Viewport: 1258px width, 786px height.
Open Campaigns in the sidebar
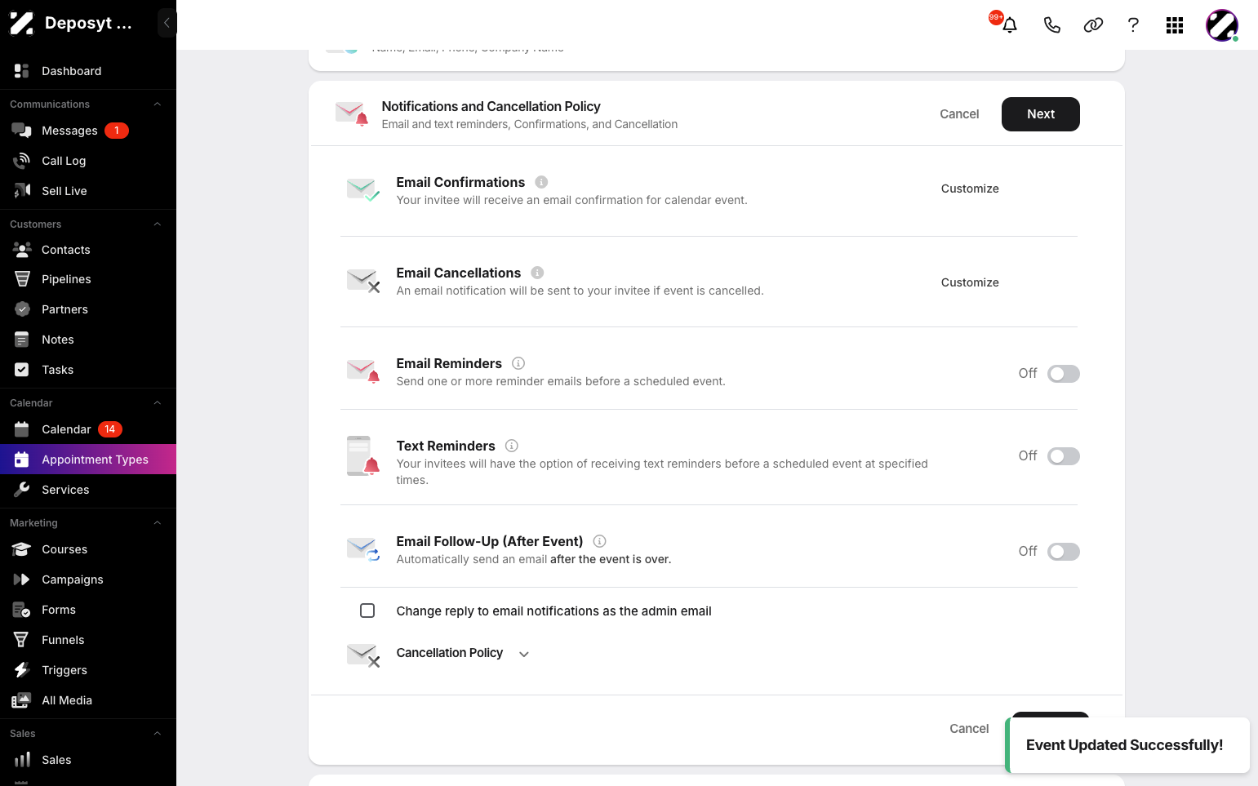pos(88,580)
